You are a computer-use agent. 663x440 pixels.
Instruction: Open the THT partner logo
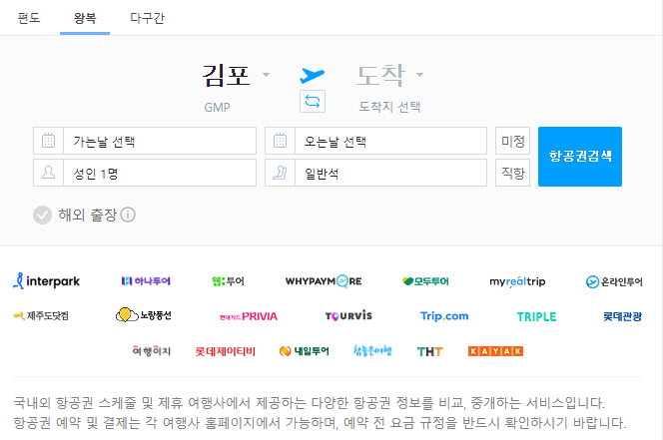coord(429,351)
